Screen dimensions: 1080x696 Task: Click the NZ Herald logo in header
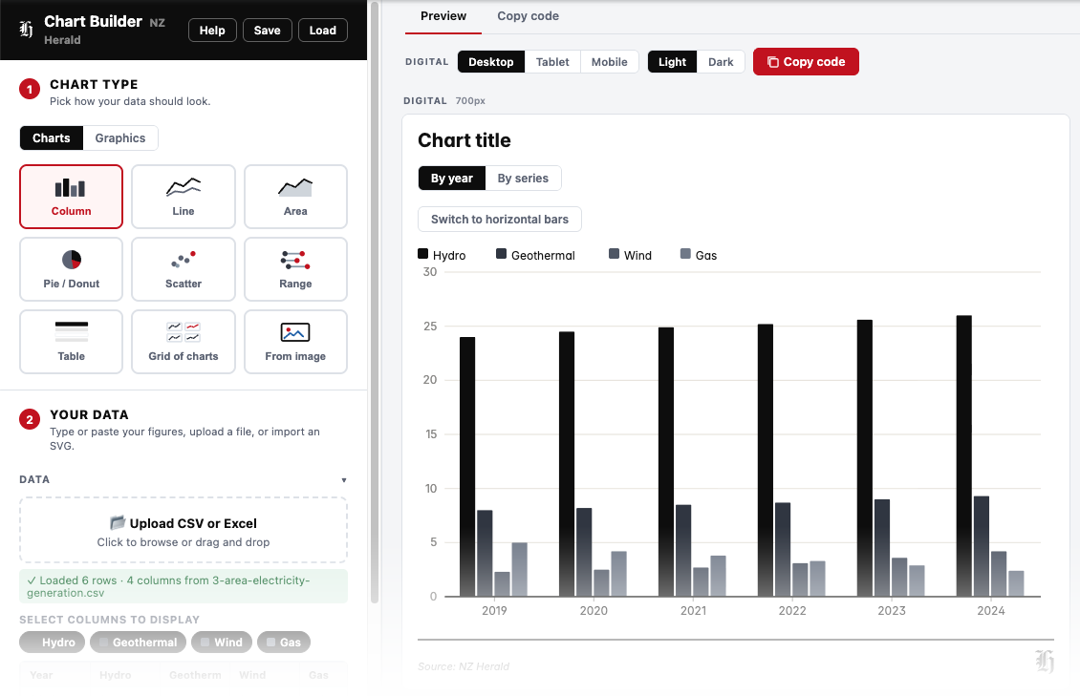pyautogui.click(x=26, y=30)
